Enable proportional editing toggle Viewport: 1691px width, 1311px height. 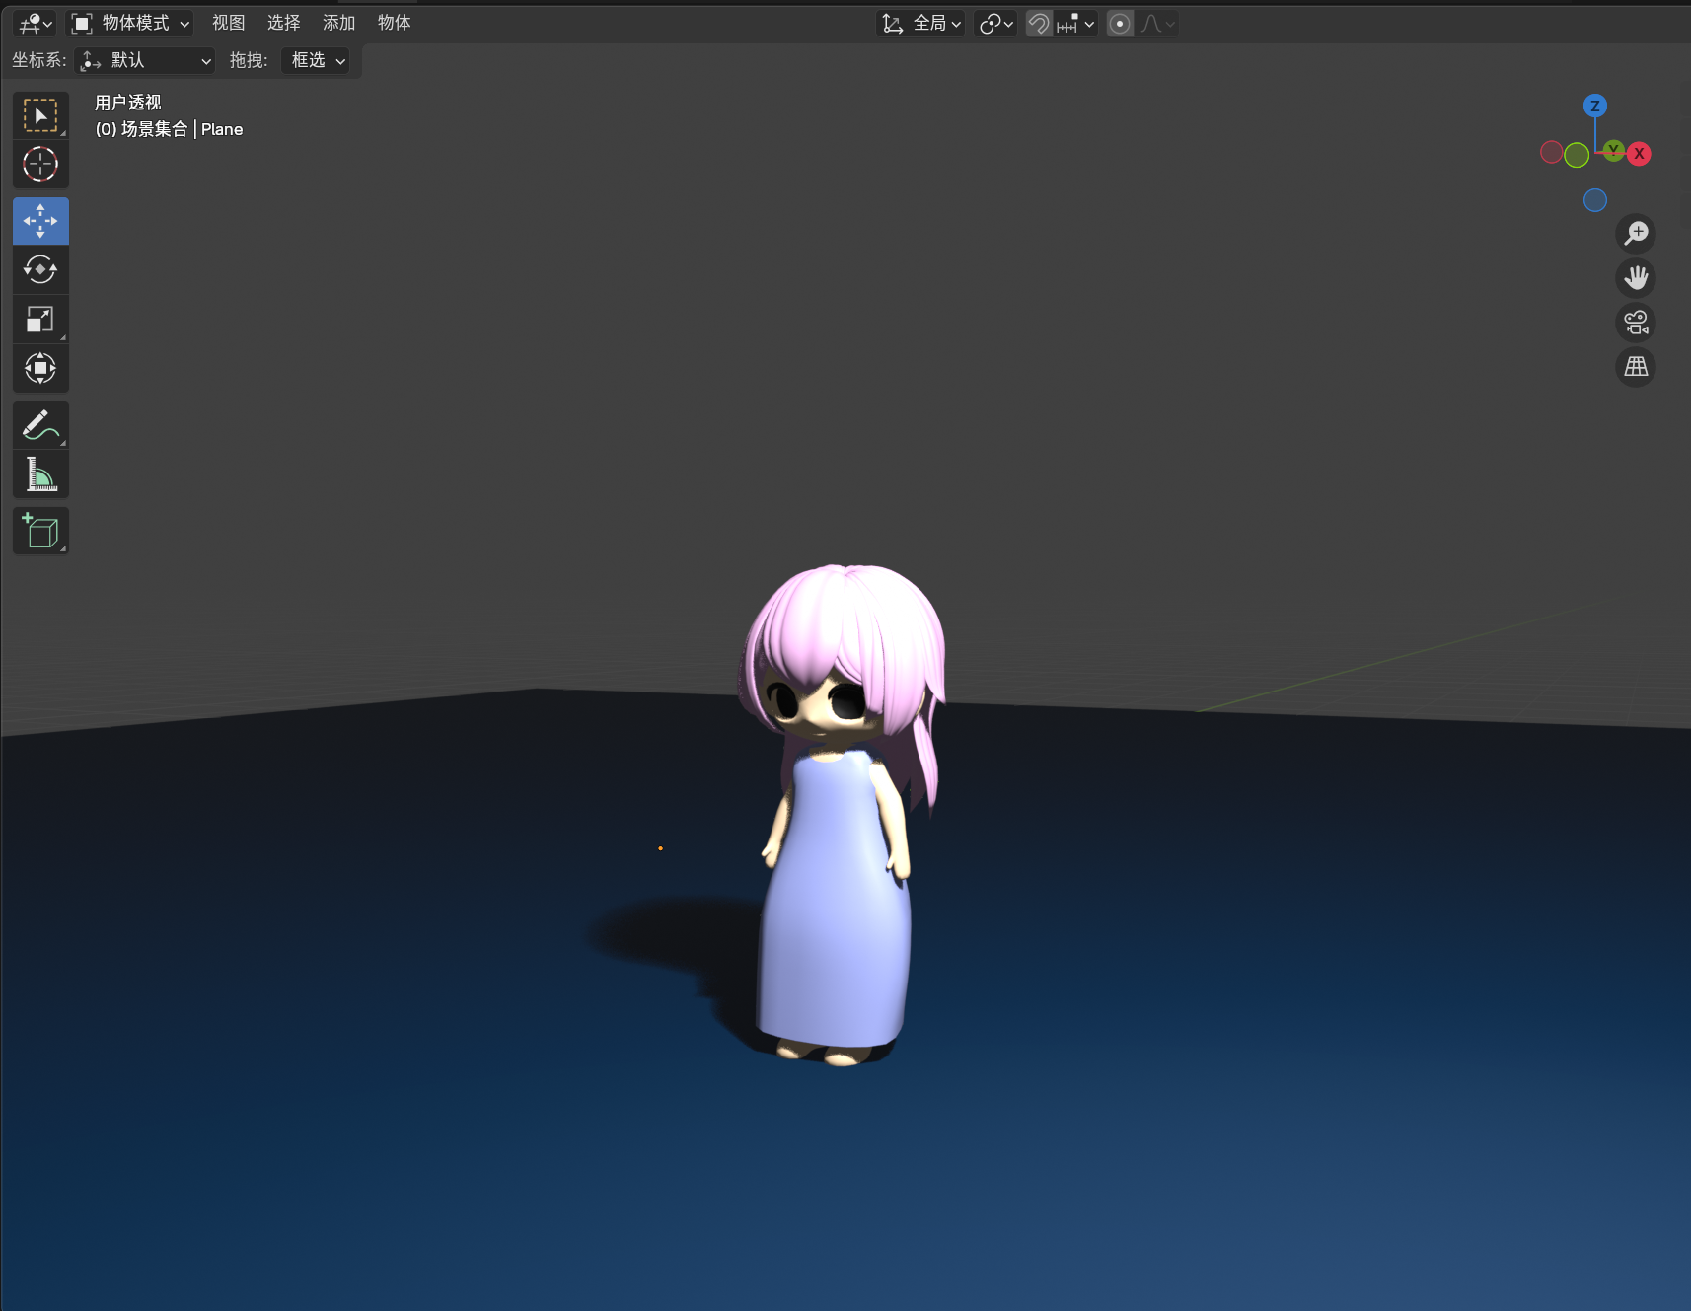(x=1120, y=24)
